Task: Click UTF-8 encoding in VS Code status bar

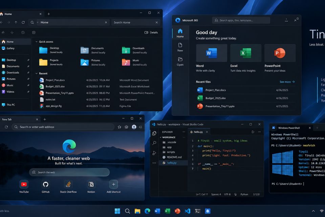Action: pyautogui.click(x=227, y=194)
